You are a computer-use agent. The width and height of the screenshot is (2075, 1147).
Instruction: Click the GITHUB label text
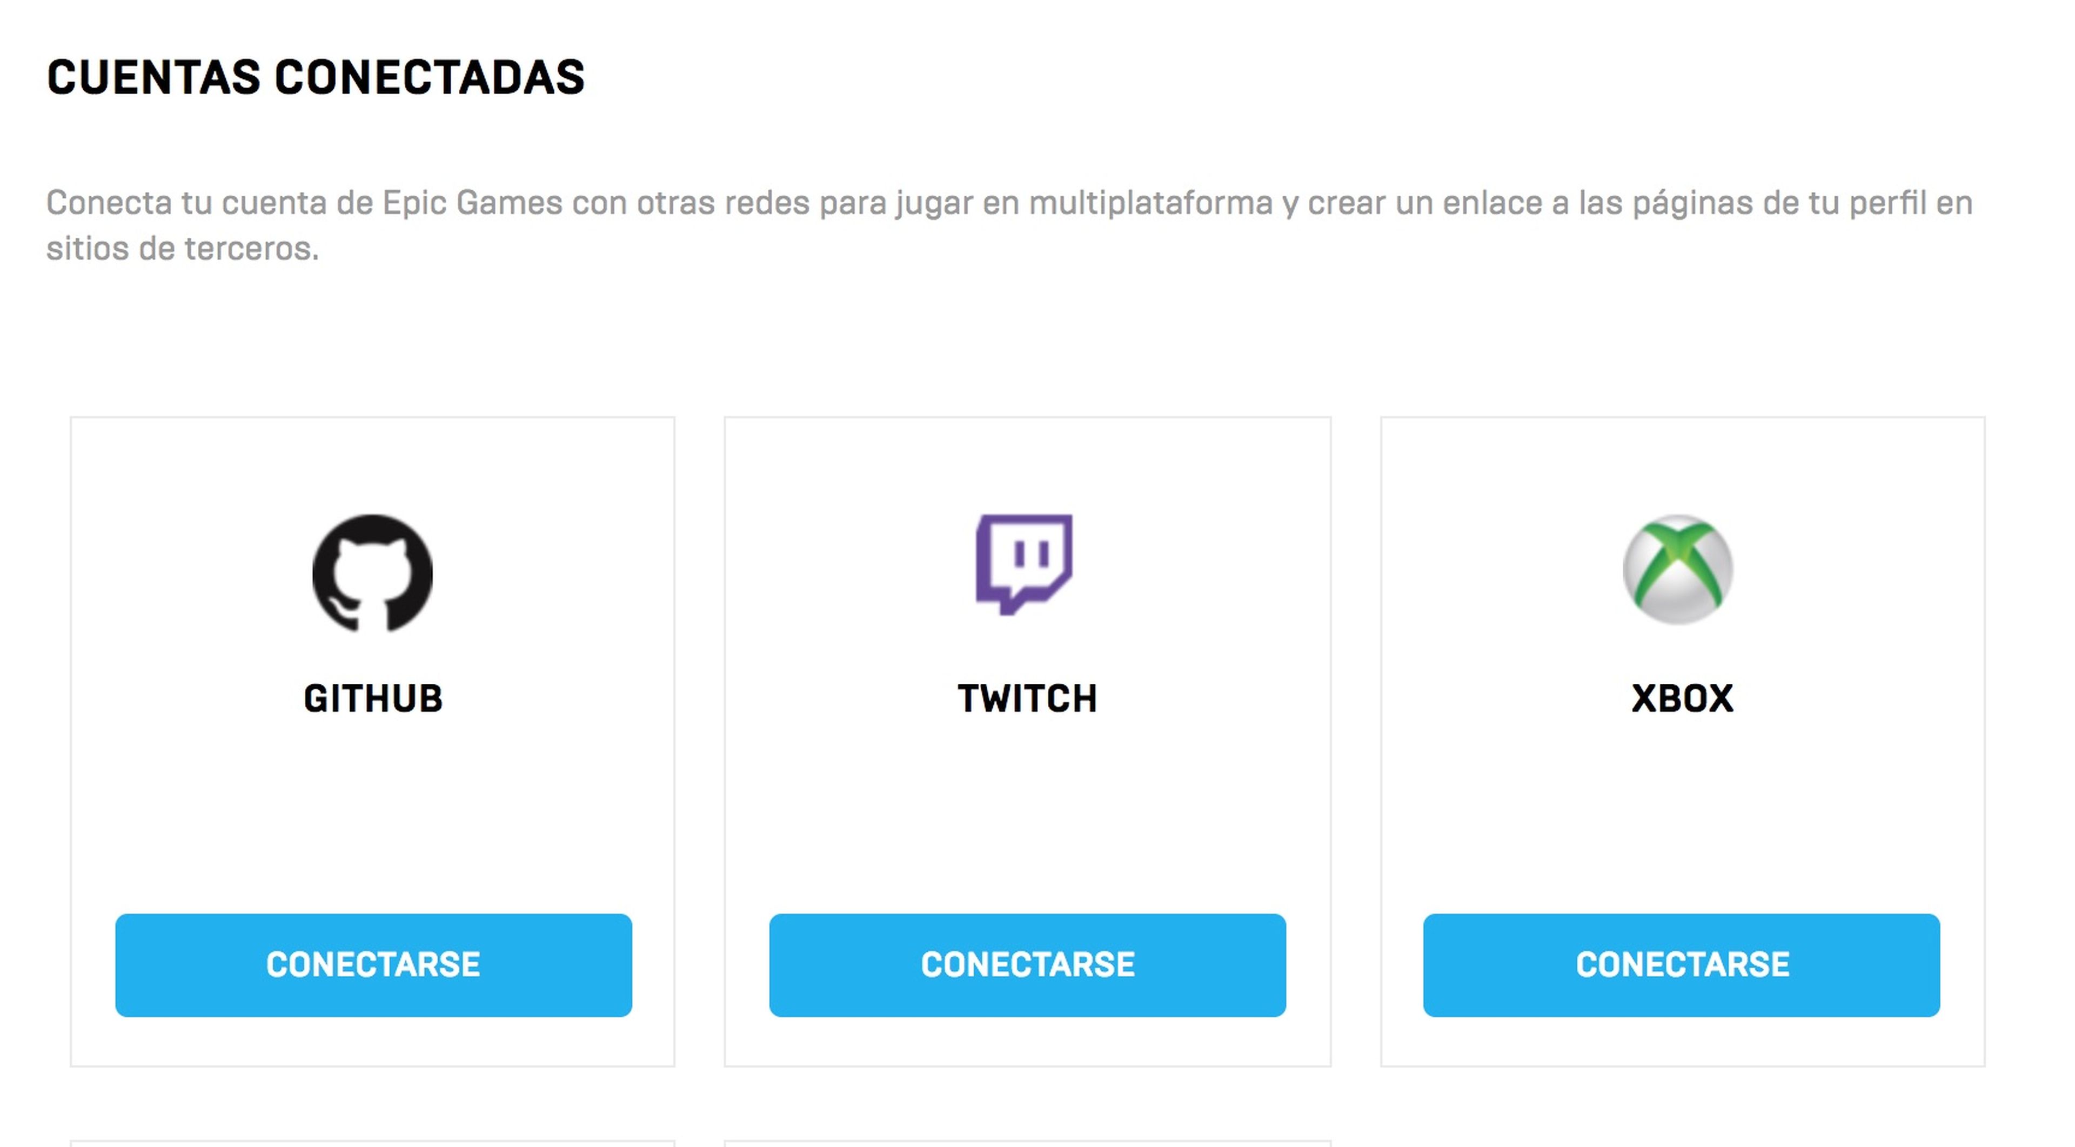(372, 699)
